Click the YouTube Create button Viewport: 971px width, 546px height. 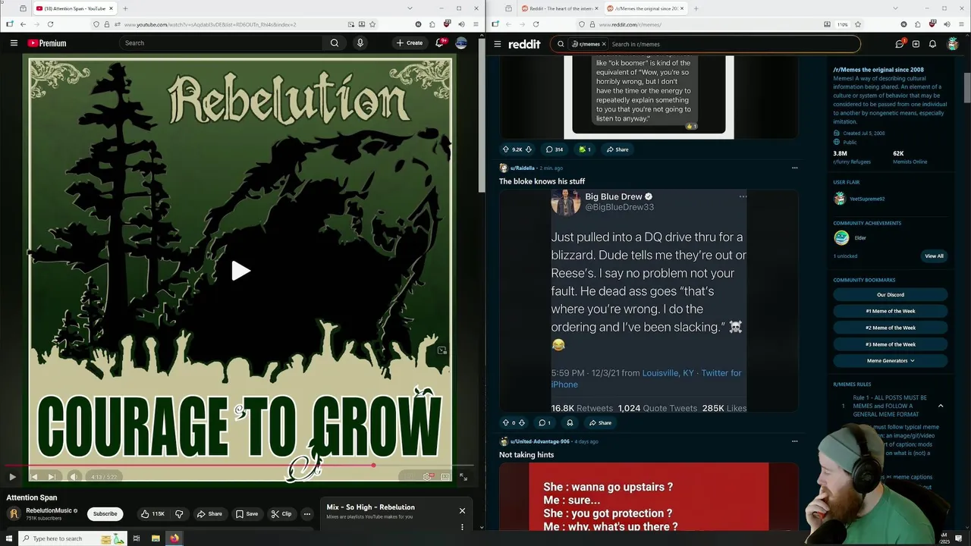410,43
